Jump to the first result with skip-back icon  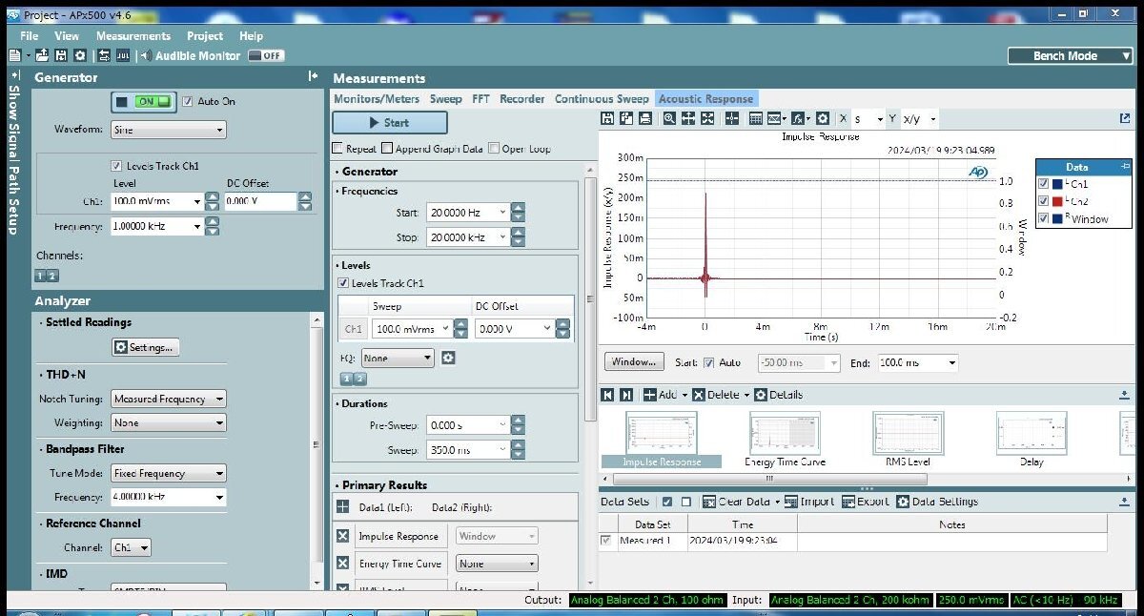tap(607, 395)
